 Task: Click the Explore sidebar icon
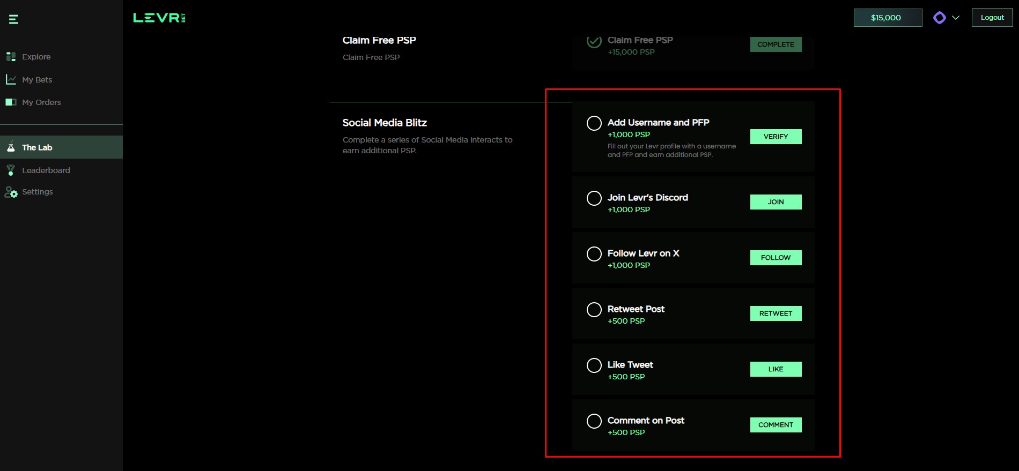pyautogui.click(x=11, y=57)
